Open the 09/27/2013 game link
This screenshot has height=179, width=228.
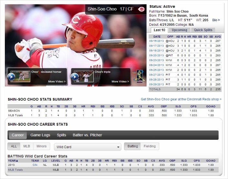[156, 75]
